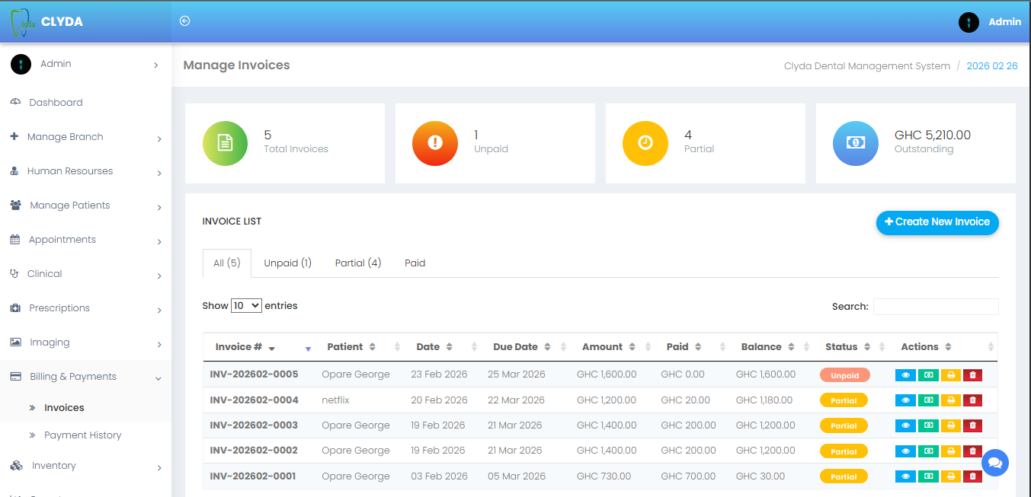Expand the Imaging menu

pos(85,342)
